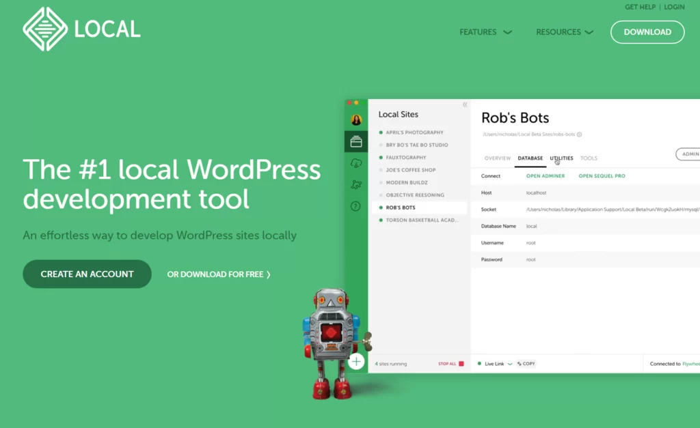Viewport: 700px width, 428px height.
Task: Open the Add-ons puzzle sidebar icon
Action: coord(356,184)
